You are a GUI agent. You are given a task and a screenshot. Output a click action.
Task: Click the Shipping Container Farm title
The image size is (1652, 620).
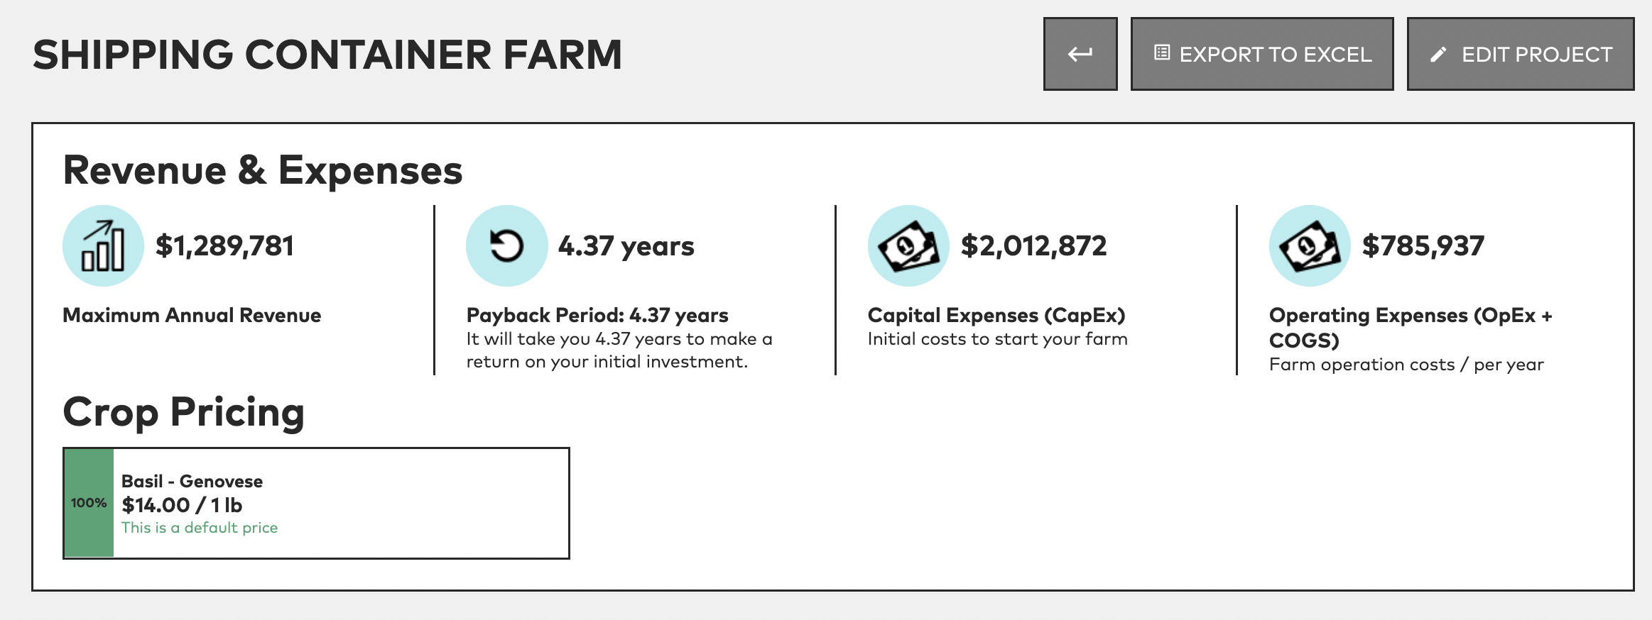pos(327,55)
